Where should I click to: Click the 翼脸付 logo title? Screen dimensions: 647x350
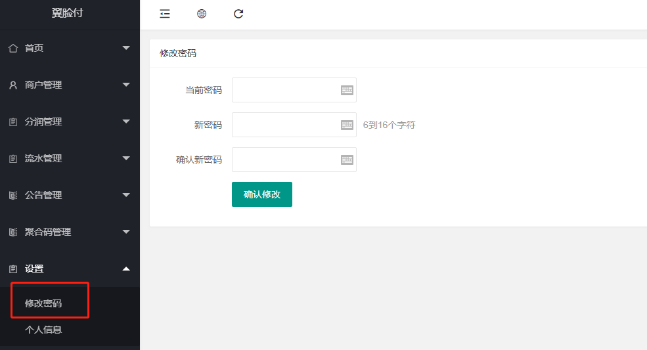[67, 12]
